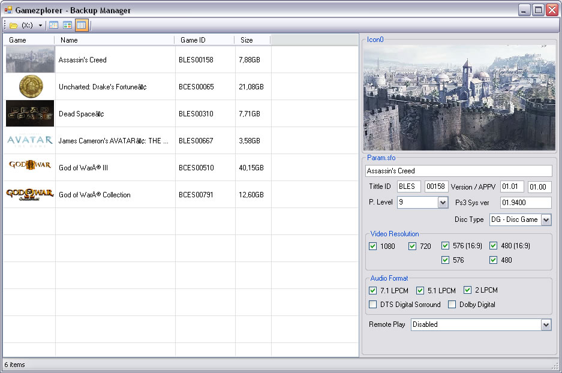
Task: Open the Disc Type combo box
Action: [545, 220]
